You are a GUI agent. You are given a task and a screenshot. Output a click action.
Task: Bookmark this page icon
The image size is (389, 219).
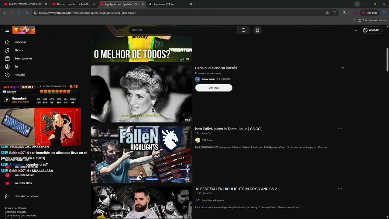(x=334, y=13)
